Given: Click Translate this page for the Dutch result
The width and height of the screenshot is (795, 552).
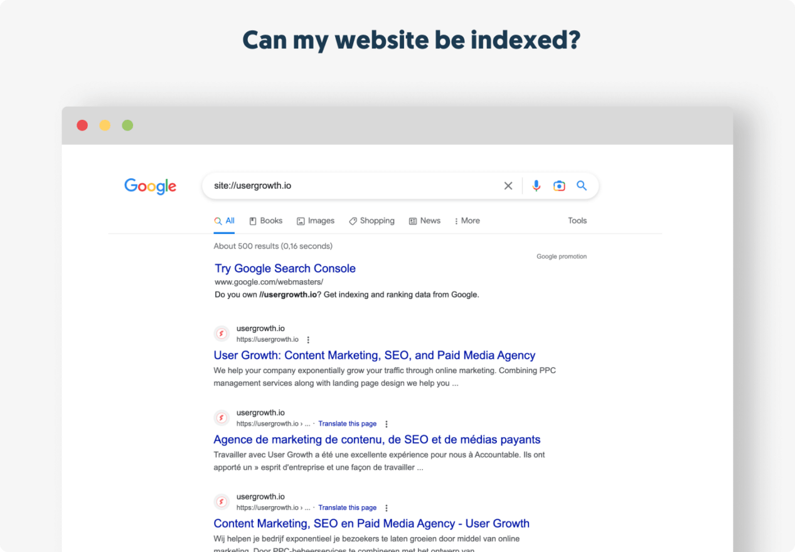Looking at the screenshot, I should [348, 508].
